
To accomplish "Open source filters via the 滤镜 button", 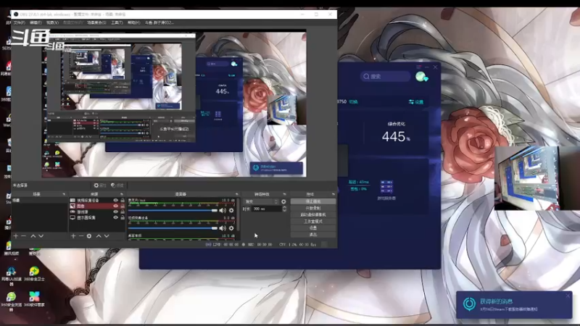I will click(117, 185).
